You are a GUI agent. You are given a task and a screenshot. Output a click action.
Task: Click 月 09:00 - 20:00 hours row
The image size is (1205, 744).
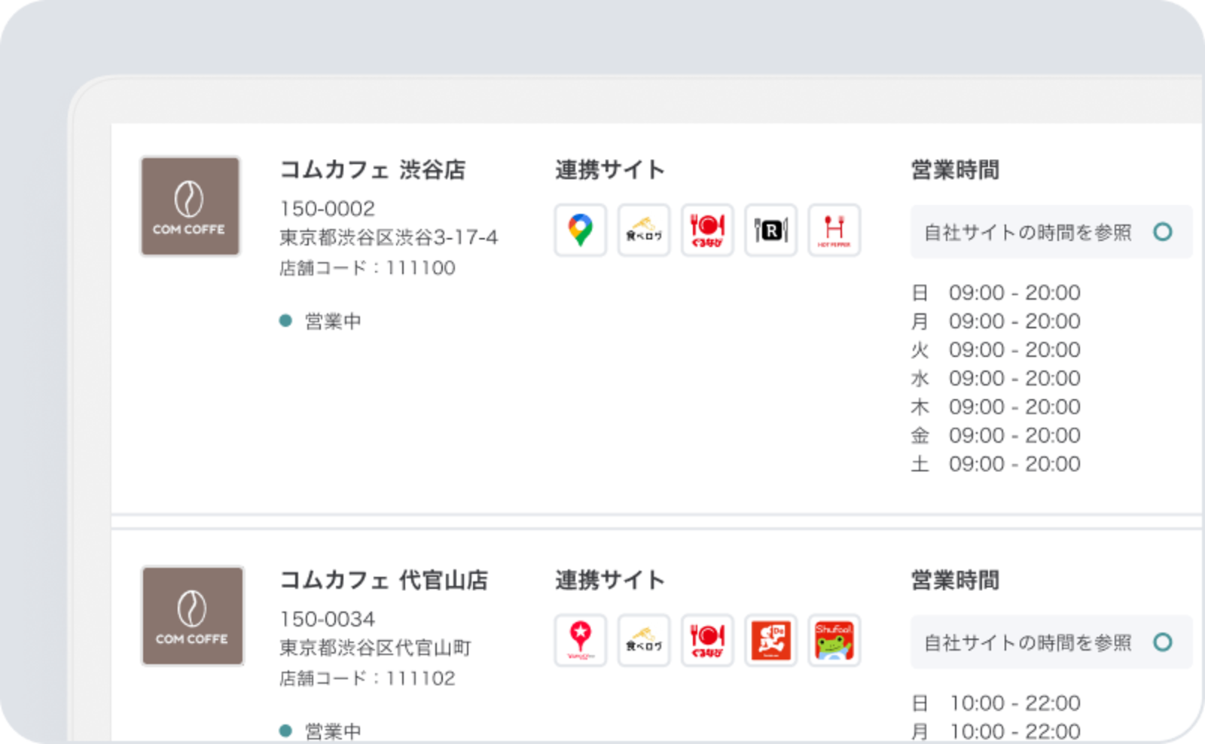(x=996, y=321)
